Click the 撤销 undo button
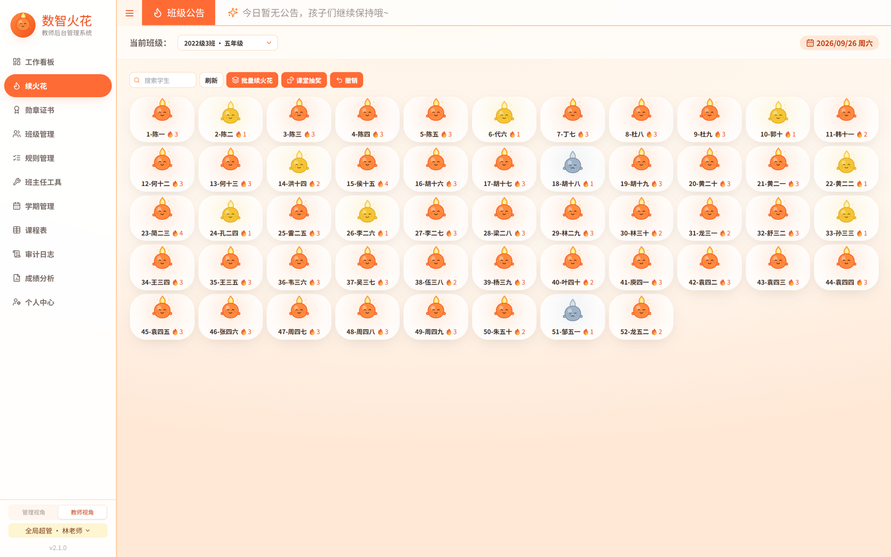 click(x=346, y=80)
